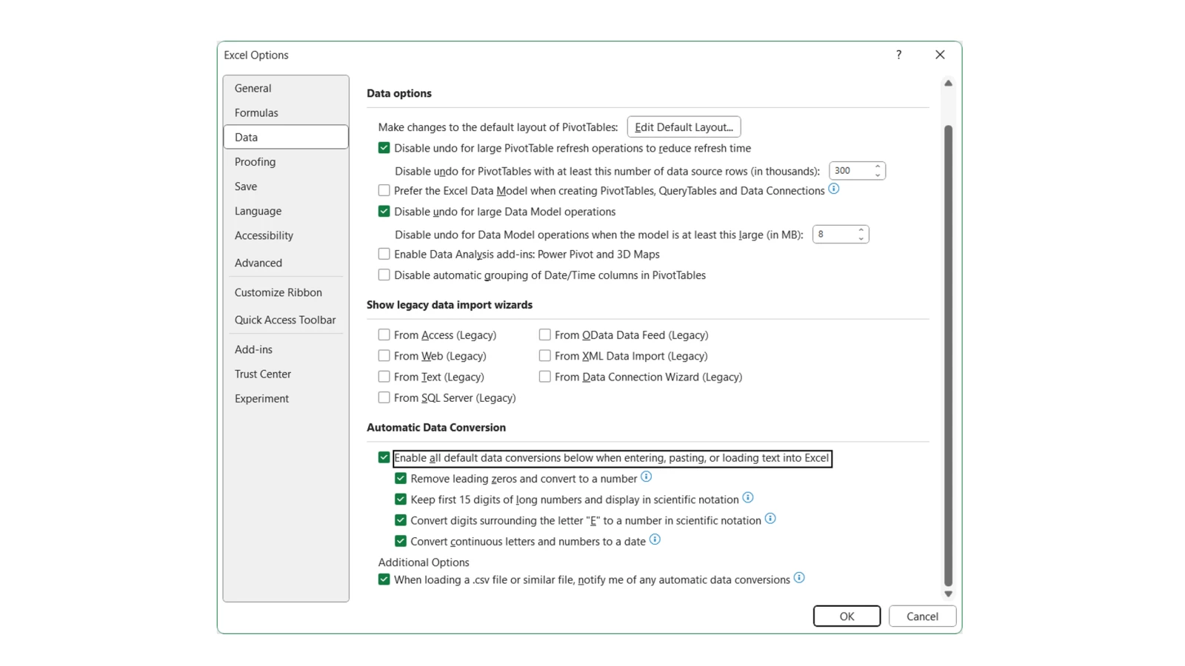Image resolution: width=1185 pixels, height=666 pixels.
Task: Open the Save category
Action: (x=286, y=186)
